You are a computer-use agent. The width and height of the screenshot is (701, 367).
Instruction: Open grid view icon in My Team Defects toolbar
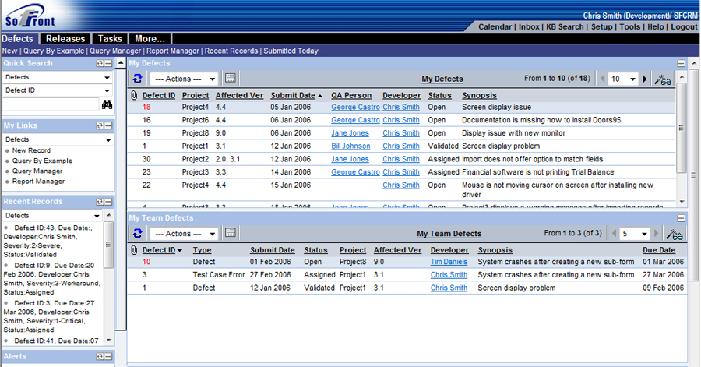click(231, 233)
